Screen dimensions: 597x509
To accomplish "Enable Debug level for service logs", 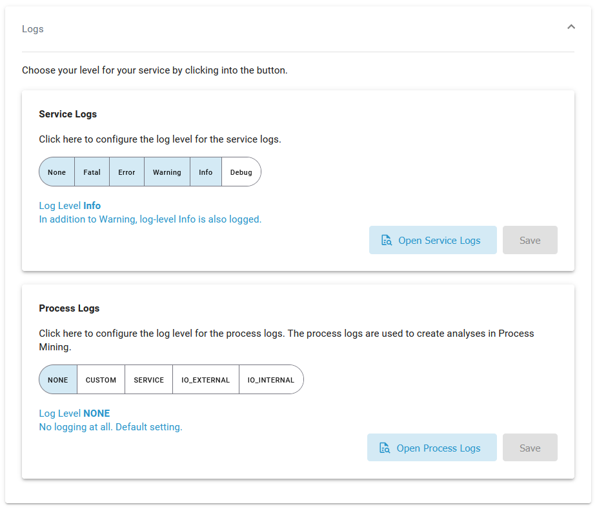I will pos(241,172).
